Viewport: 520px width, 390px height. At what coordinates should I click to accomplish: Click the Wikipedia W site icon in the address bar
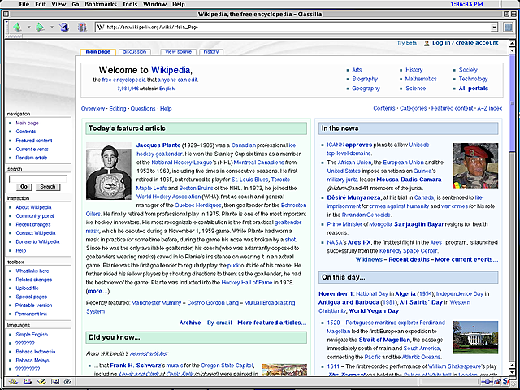click(101, 27)
